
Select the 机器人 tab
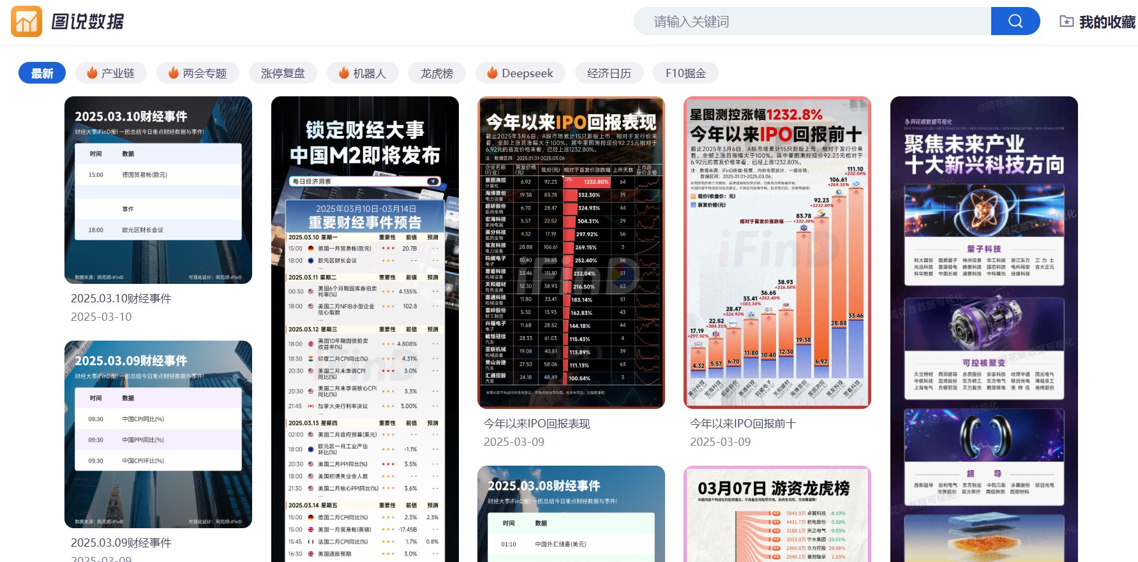(x=363, y=73)
